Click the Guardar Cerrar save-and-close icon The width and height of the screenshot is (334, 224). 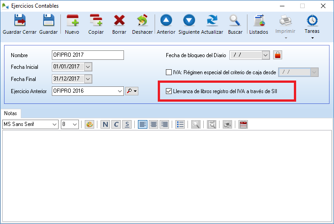click(19, 20)
